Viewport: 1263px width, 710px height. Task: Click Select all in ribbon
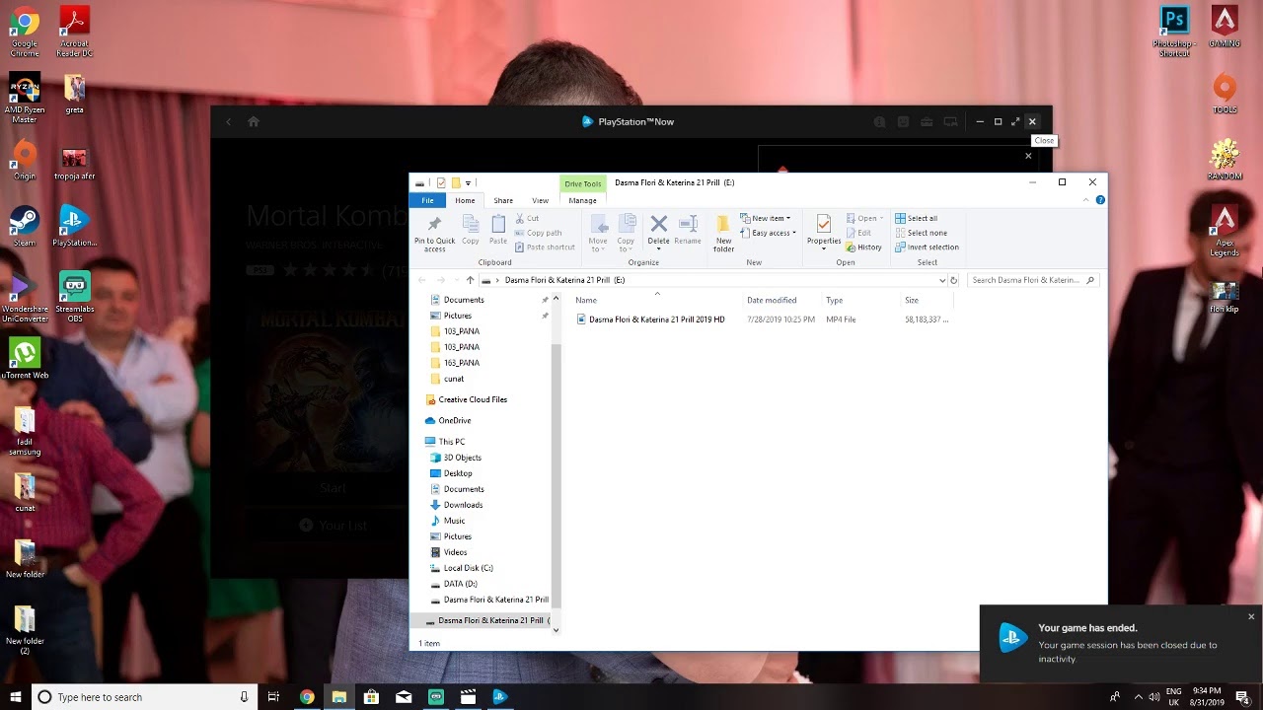[916, 218]
